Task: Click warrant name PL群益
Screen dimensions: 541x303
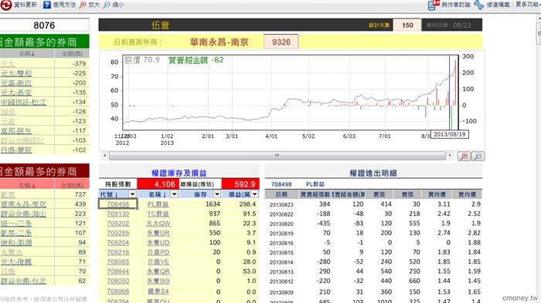Action: click(158, 204)
